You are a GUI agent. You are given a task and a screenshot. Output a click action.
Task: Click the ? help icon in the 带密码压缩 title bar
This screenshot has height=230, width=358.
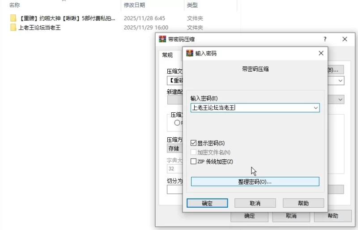325,39
